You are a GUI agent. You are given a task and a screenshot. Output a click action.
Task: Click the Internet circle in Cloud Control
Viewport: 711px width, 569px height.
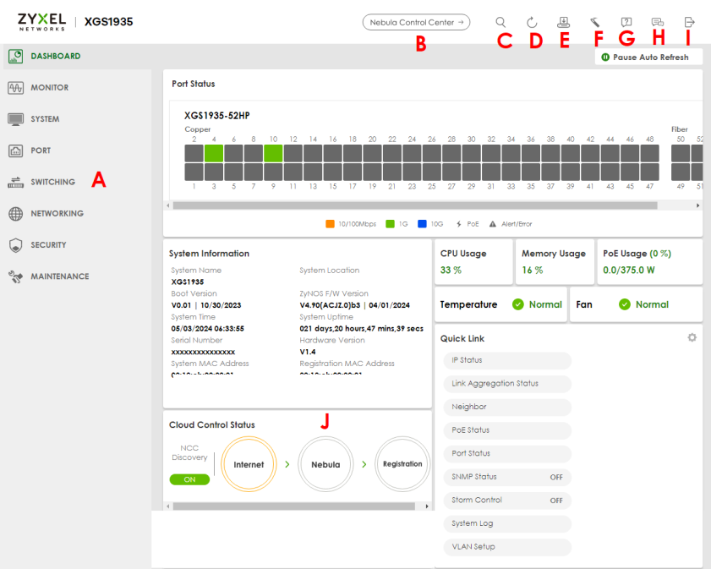[249, 464]
